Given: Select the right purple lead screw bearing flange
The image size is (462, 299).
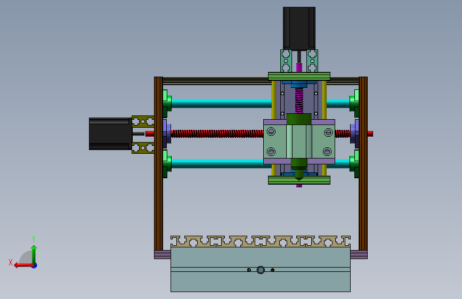Looking at the screenshot, I should [x=355, y=134].
